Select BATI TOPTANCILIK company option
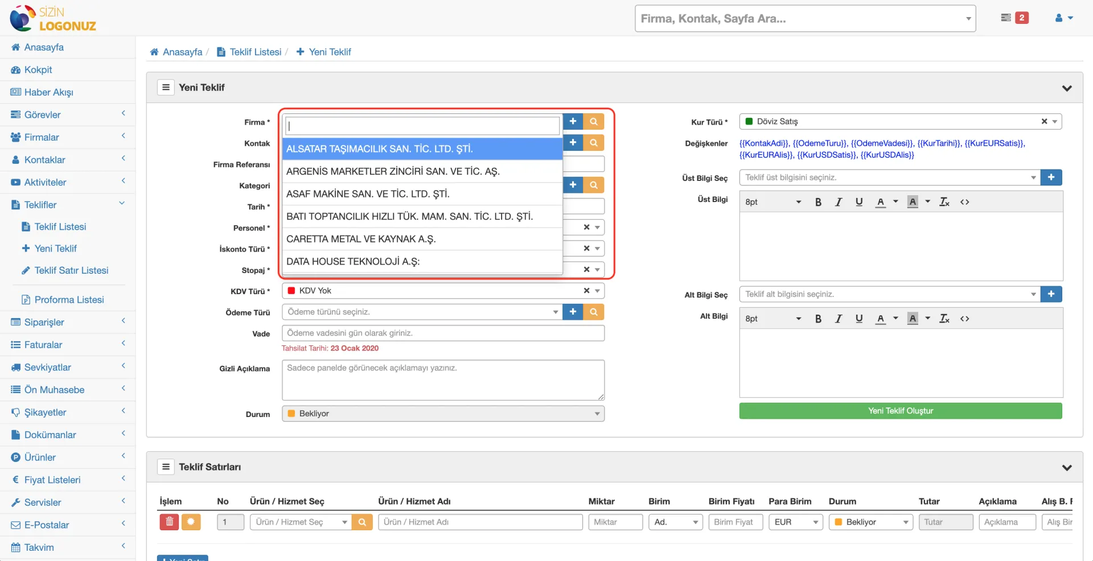 (x=422, y=216)
